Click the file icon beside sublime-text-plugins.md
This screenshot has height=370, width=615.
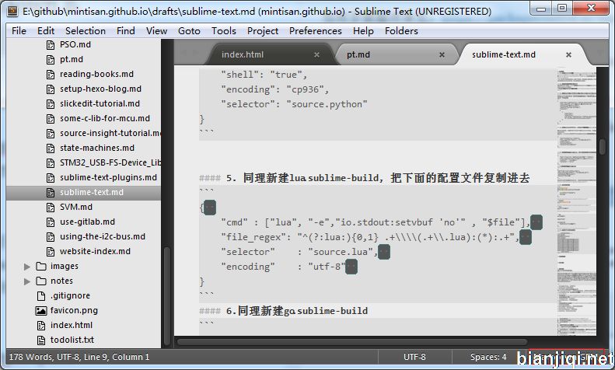click(x=51, y=177)
